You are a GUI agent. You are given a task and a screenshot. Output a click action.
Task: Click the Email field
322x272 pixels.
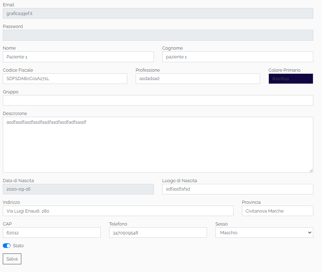tap(158, 13)
